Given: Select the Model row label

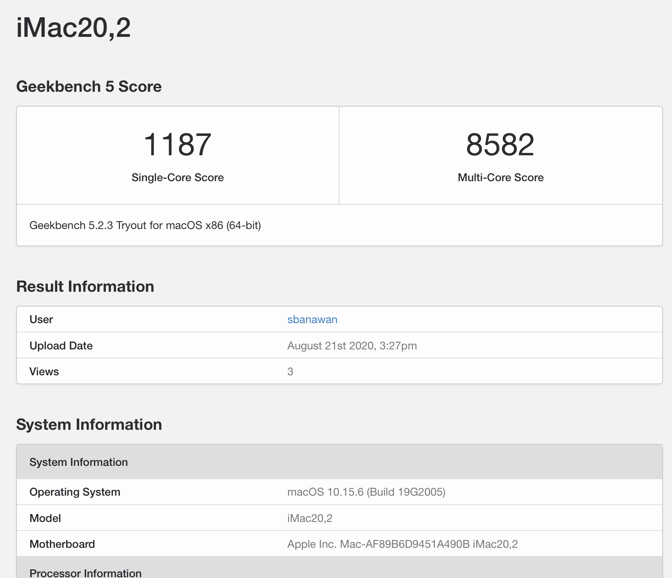Looking at the screenshot, I should (x=45, y=518).
